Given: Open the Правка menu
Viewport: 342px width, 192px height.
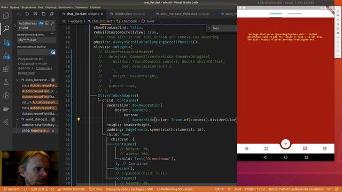Looking at the screenshot, I should point(14,7).
